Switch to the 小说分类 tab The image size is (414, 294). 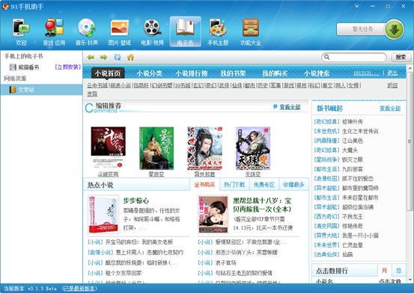pyautogui.click(x=150, y=73)
